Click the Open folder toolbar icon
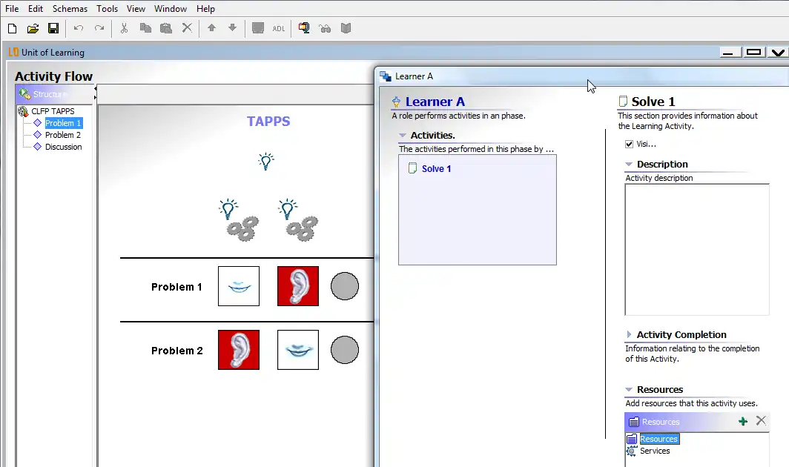 (33, 28)
